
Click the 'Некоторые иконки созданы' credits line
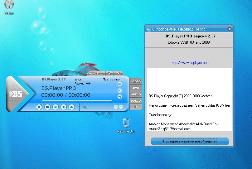[191, 105]
